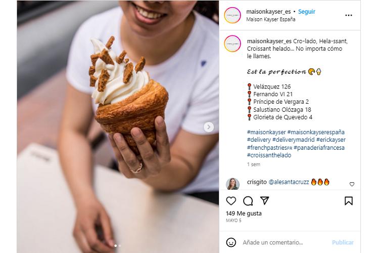View the 149 Me gusta likes list
The width and height of the screenshot is (379, 253).
coord(244,214)
